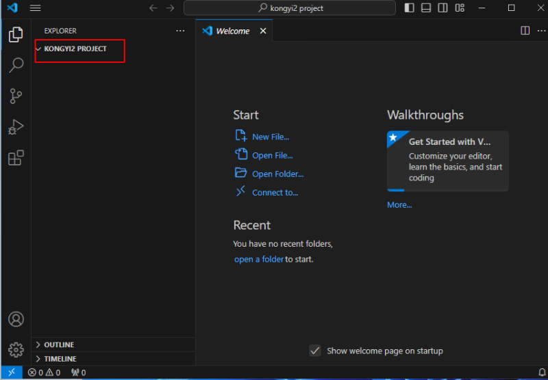Click the kongyi2 project command center search box
This screenshot has width=548, height=380.
[x=290, y=8]
